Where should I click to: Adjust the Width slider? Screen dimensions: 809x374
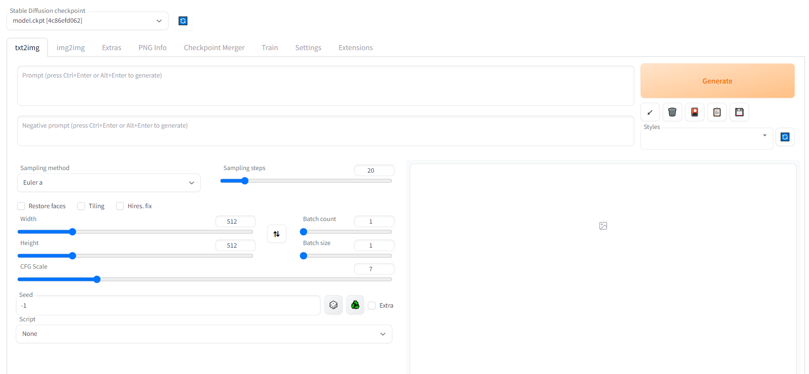(x=135, y=232)
